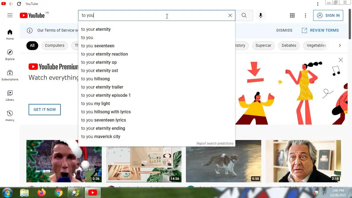Go back with the browser arrow
352x198 pixels.
point(11,4)
